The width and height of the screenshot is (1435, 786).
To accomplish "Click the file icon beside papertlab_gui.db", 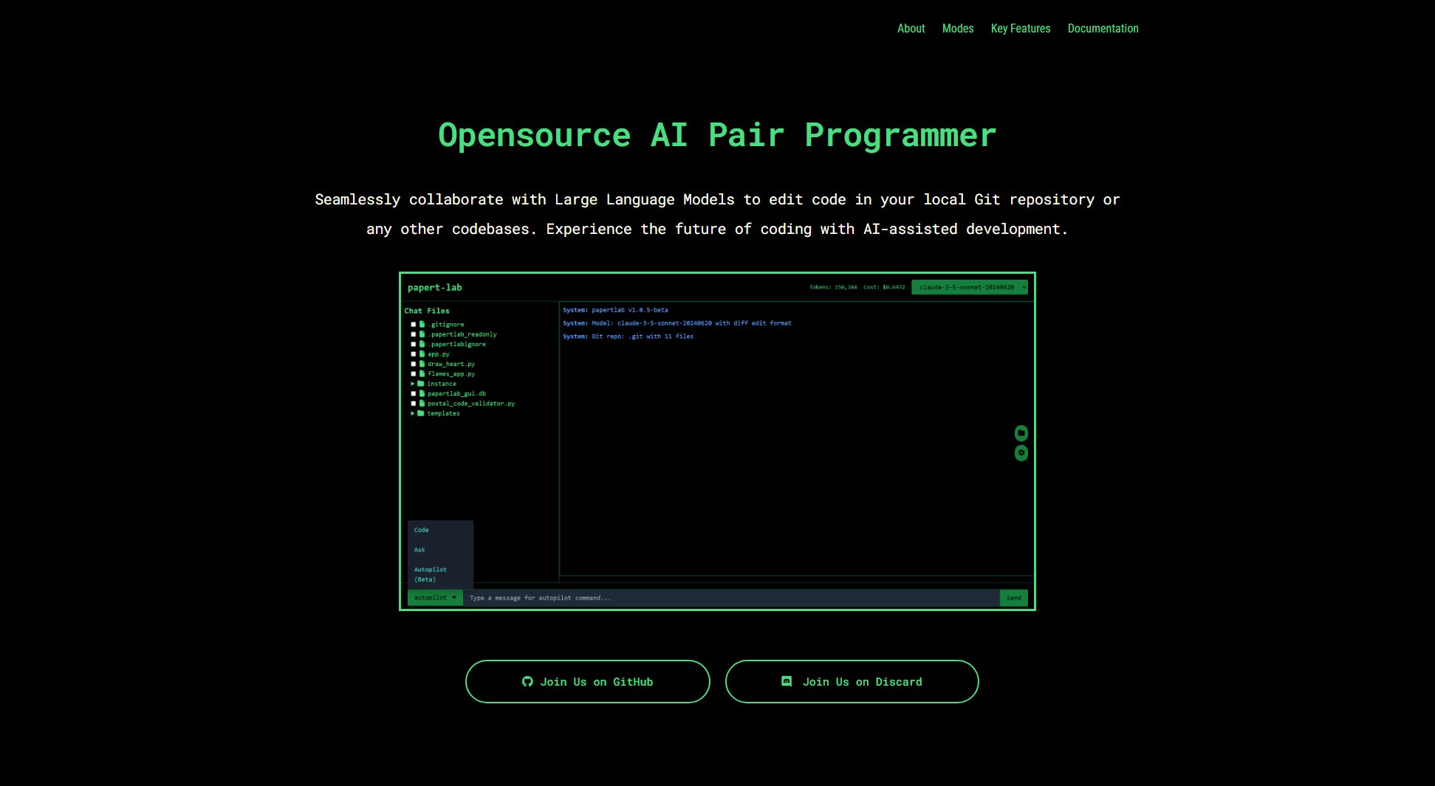I will (422, 393).
